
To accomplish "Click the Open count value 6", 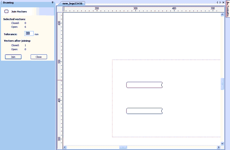I will coord(25,27).
